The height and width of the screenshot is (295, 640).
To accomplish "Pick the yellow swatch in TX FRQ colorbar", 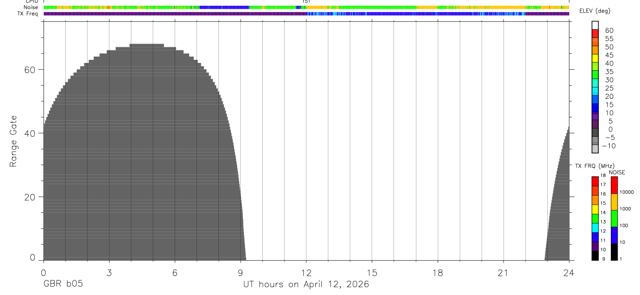I will click(x=595, y=209).
